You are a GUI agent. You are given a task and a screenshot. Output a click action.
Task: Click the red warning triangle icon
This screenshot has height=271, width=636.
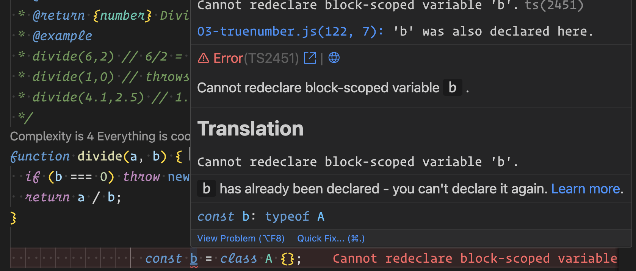204,58
